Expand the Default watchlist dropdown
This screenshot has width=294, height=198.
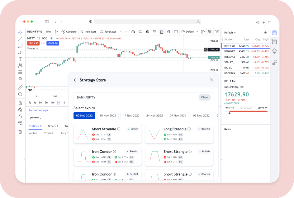[x=230, y=33]
